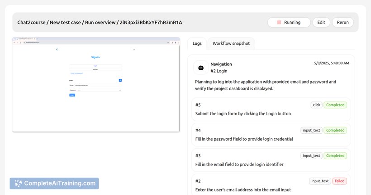The image size is (371, 195).
Task: Click the Navigation heading in log card
Action: 221,64
